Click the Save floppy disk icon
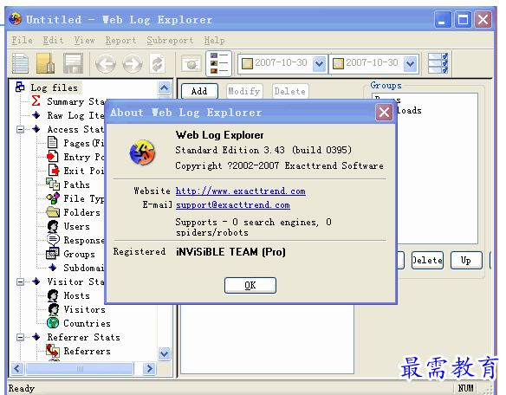 pos(73,63)
